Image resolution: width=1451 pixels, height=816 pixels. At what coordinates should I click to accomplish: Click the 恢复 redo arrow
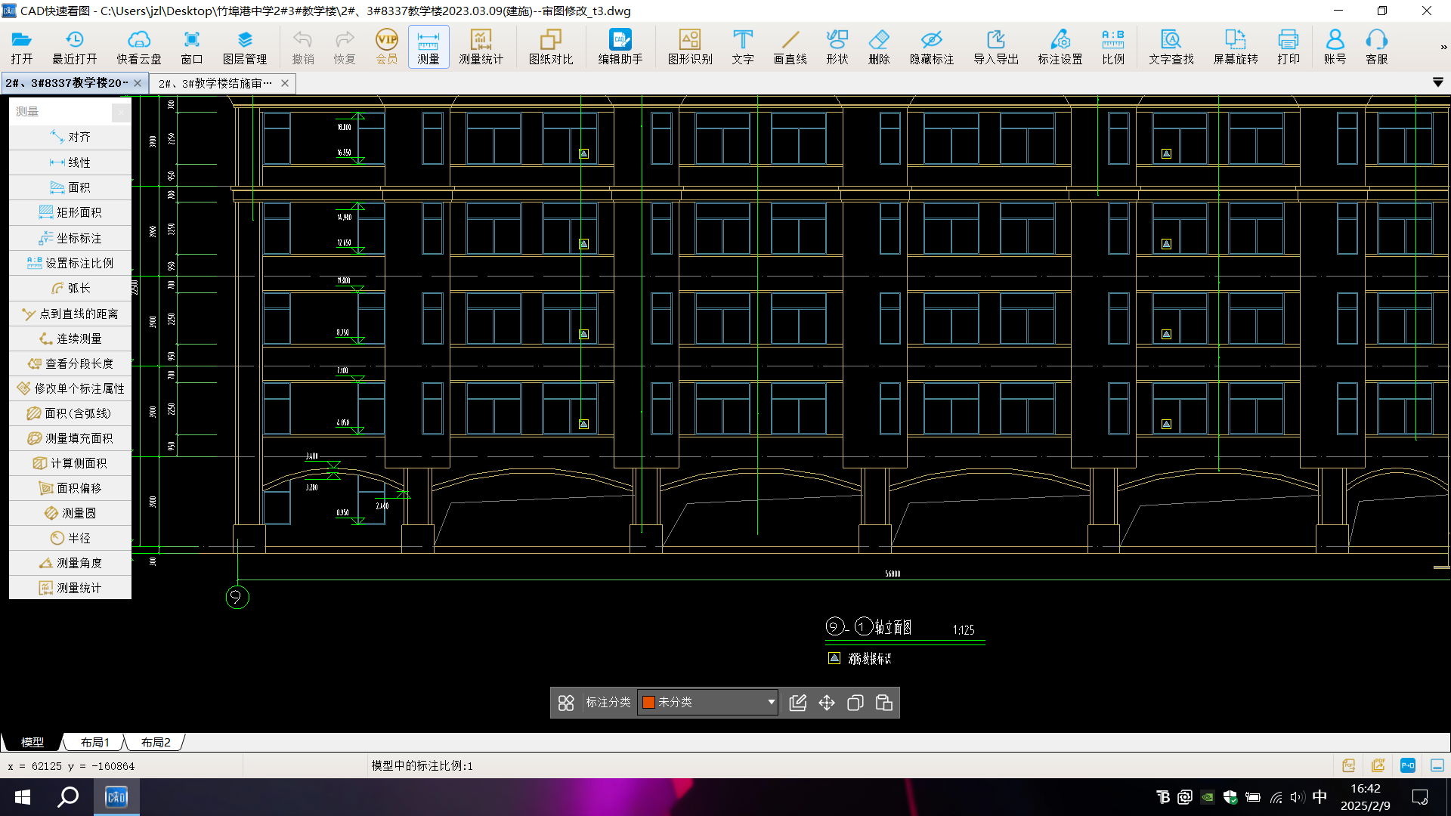coord(345,47)
